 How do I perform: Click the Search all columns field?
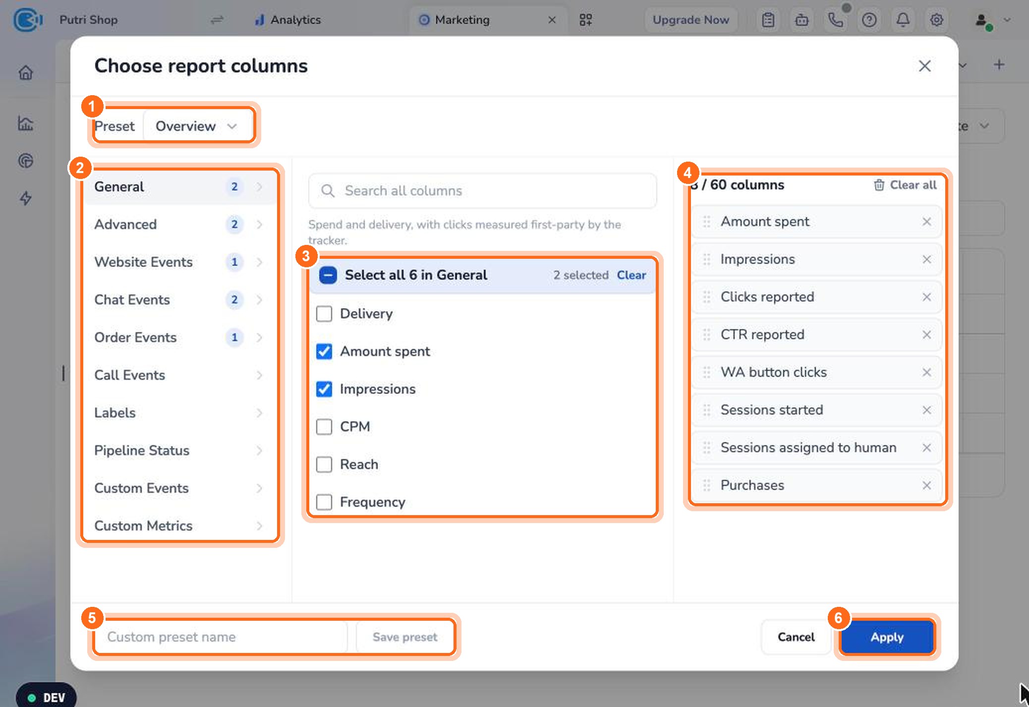pos(482,191)
